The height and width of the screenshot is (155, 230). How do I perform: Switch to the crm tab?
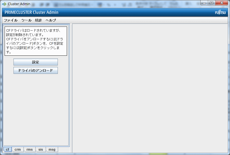coord(18,149)
